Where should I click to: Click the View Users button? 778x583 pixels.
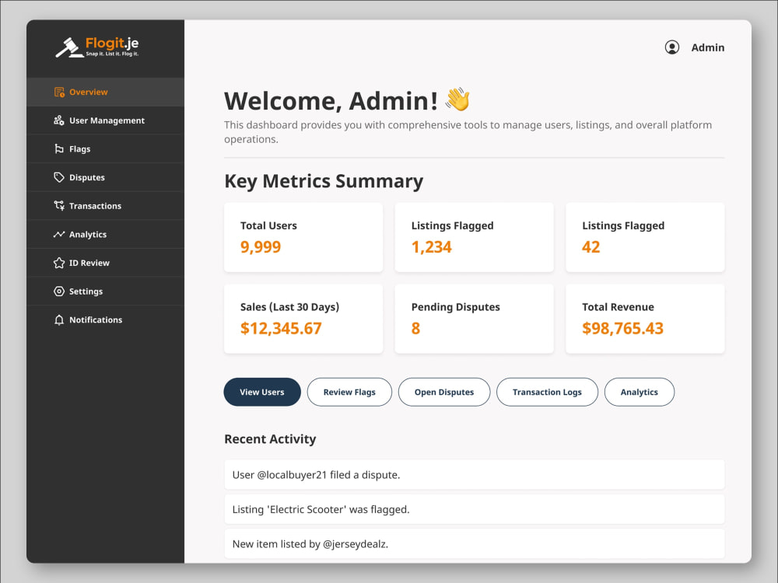pyautogui.click(x=262, y=392)
